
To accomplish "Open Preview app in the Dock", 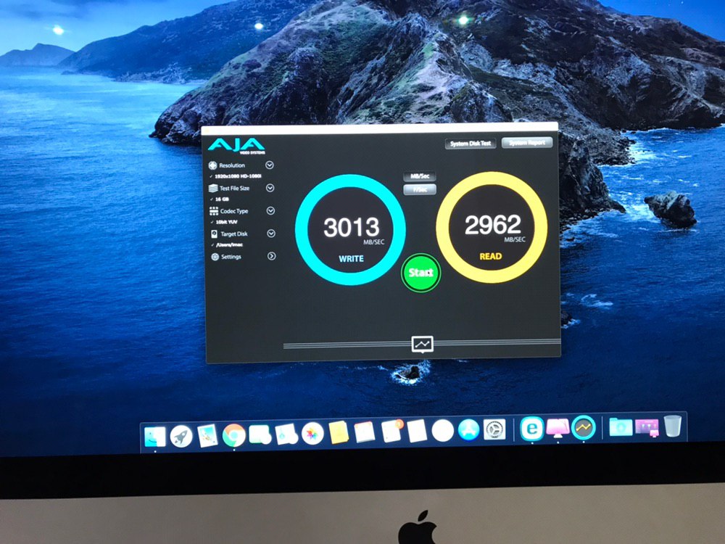I will pos(207,435).
